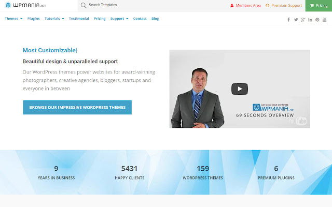Click the search magnifier icon
The height and width of the screenshot is (207, 332).
(84, 5)
